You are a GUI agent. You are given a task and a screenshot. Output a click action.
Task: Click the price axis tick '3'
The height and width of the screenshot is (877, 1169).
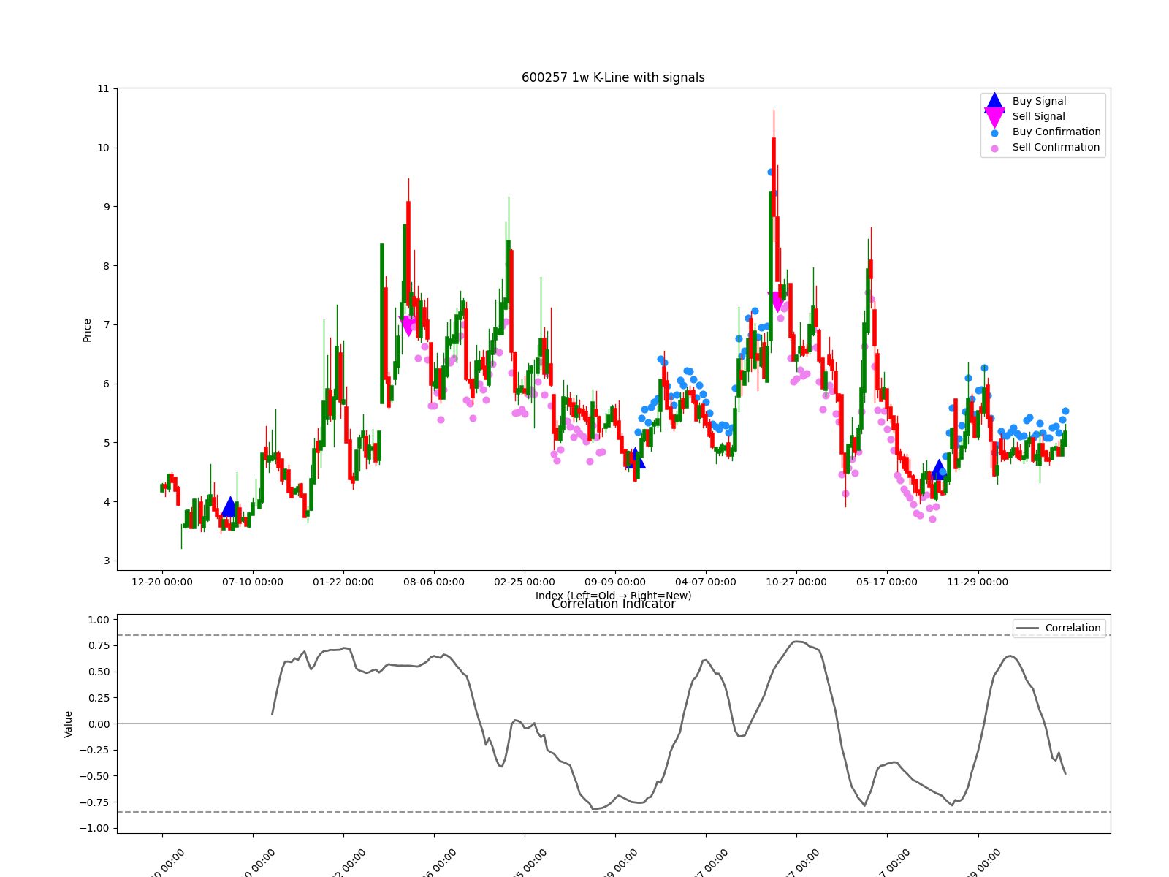click(x=106, y=561)
